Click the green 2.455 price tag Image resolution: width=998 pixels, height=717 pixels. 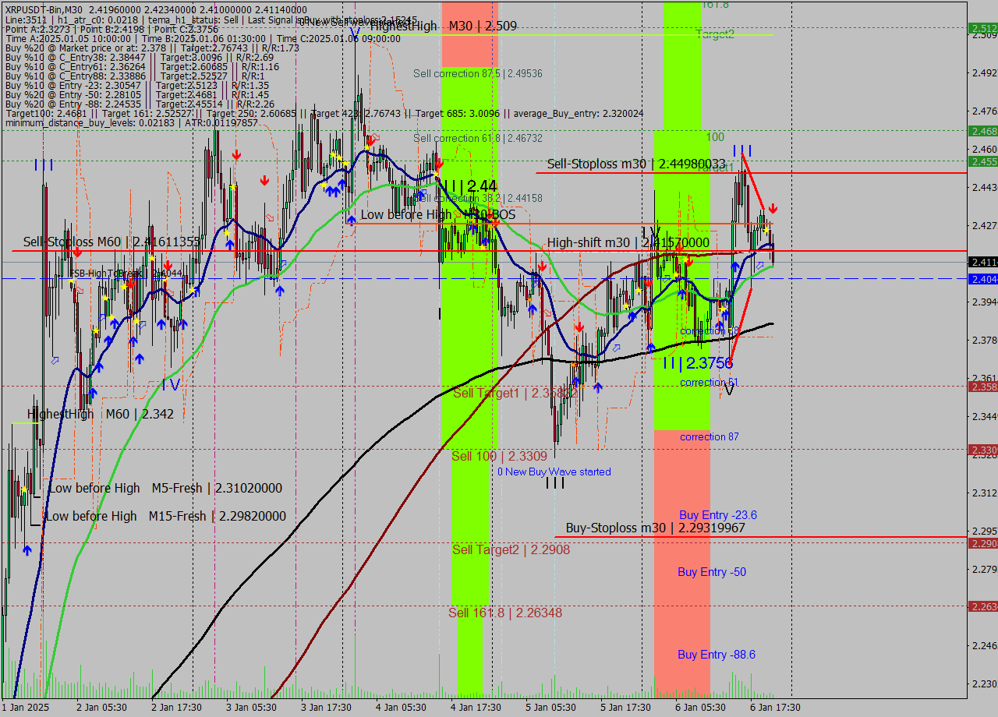point(983,161)
